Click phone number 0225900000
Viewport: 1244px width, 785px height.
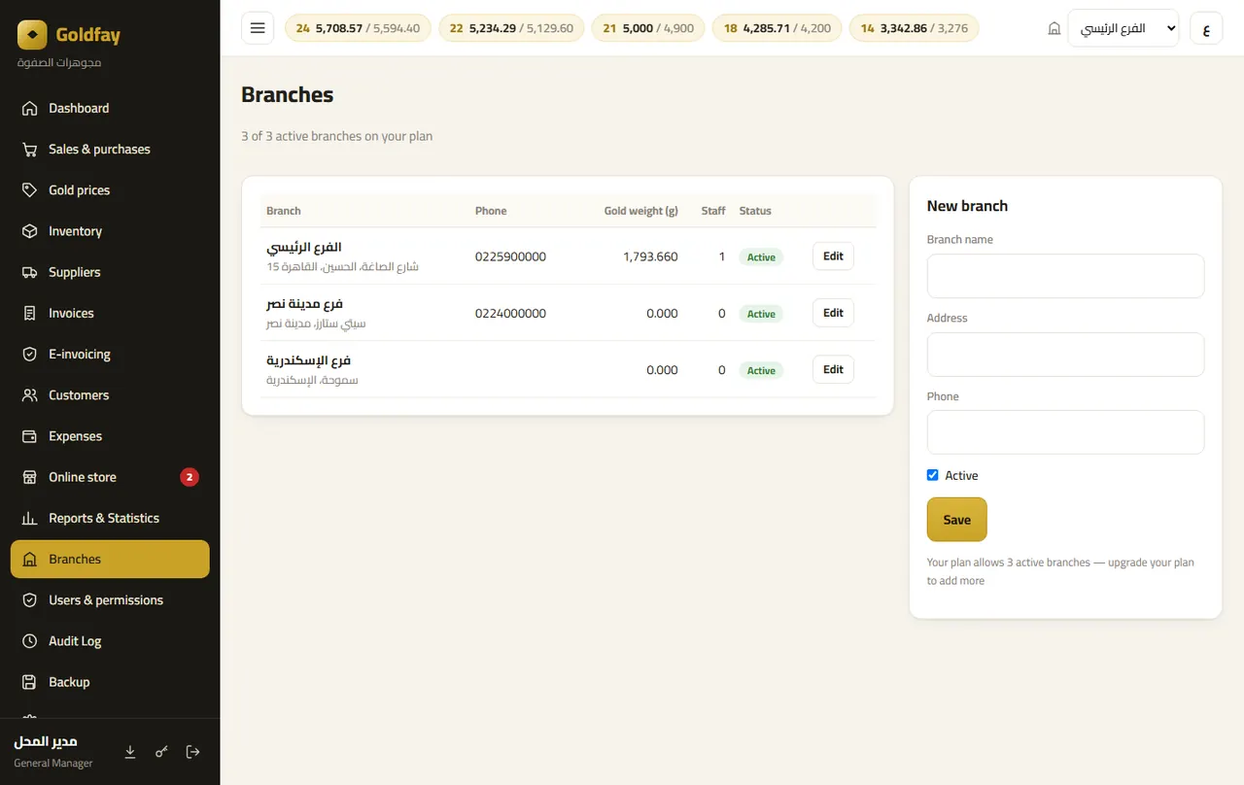click(510, 256)
